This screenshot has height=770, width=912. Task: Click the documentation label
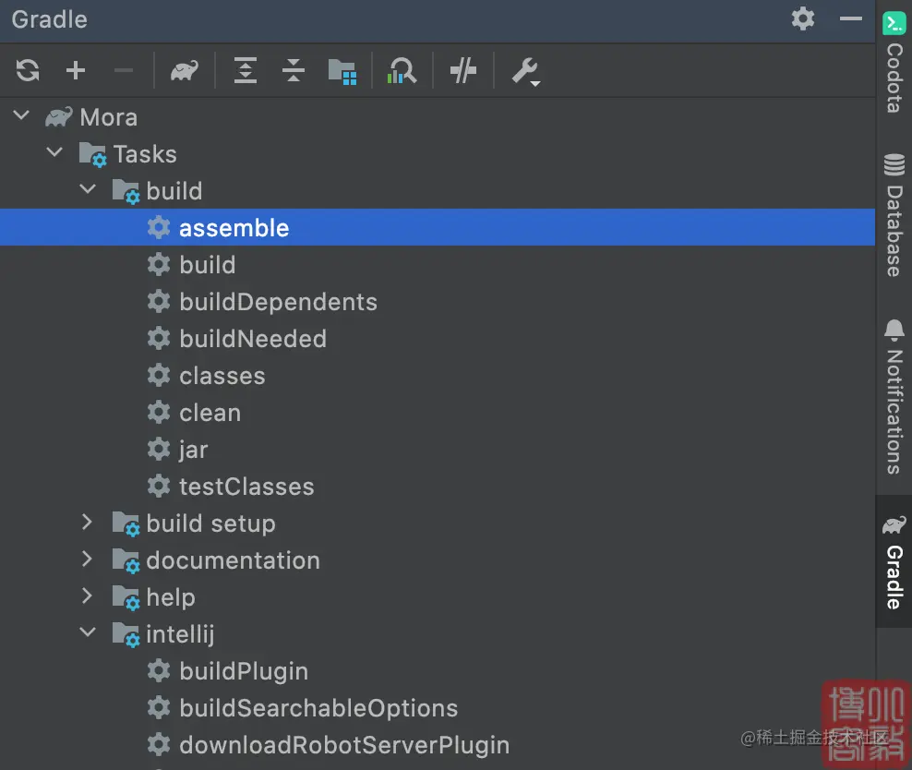point(234,560)
